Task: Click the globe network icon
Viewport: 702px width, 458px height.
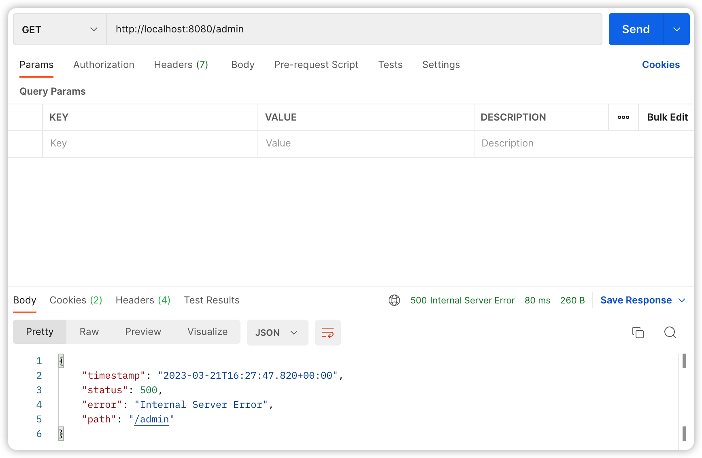Action: [x=394, y=300]
